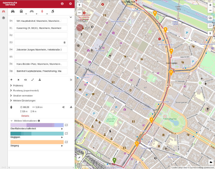Download the route with the download icon

tap(71, 107)
